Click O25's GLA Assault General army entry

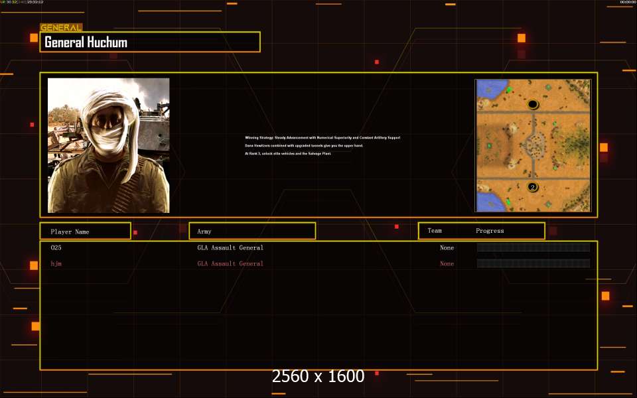230,247
